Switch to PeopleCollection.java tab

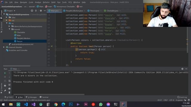[74, 11]
